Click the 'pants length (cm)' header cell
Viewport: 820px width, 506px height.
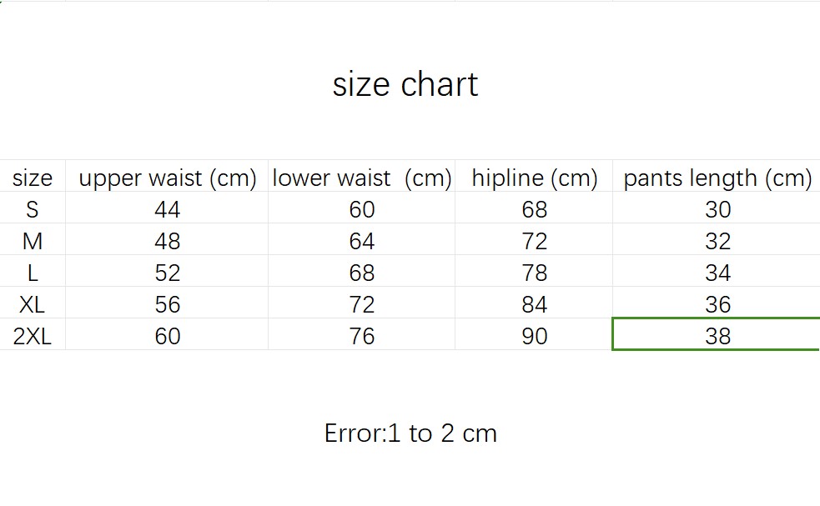point(717,176)
